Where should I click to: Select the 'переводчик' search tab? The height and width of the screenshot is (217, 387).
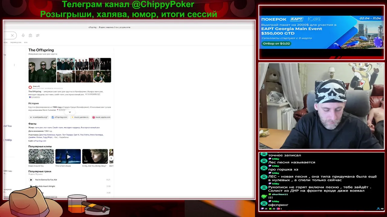tap(16, 42)
